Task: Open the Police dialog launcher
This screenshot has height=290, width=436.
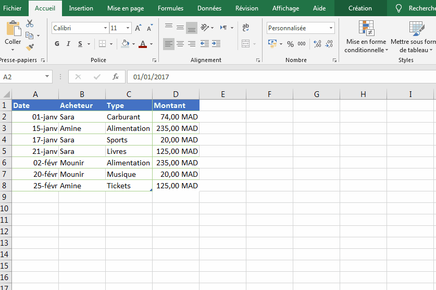Action: point(154,60)
